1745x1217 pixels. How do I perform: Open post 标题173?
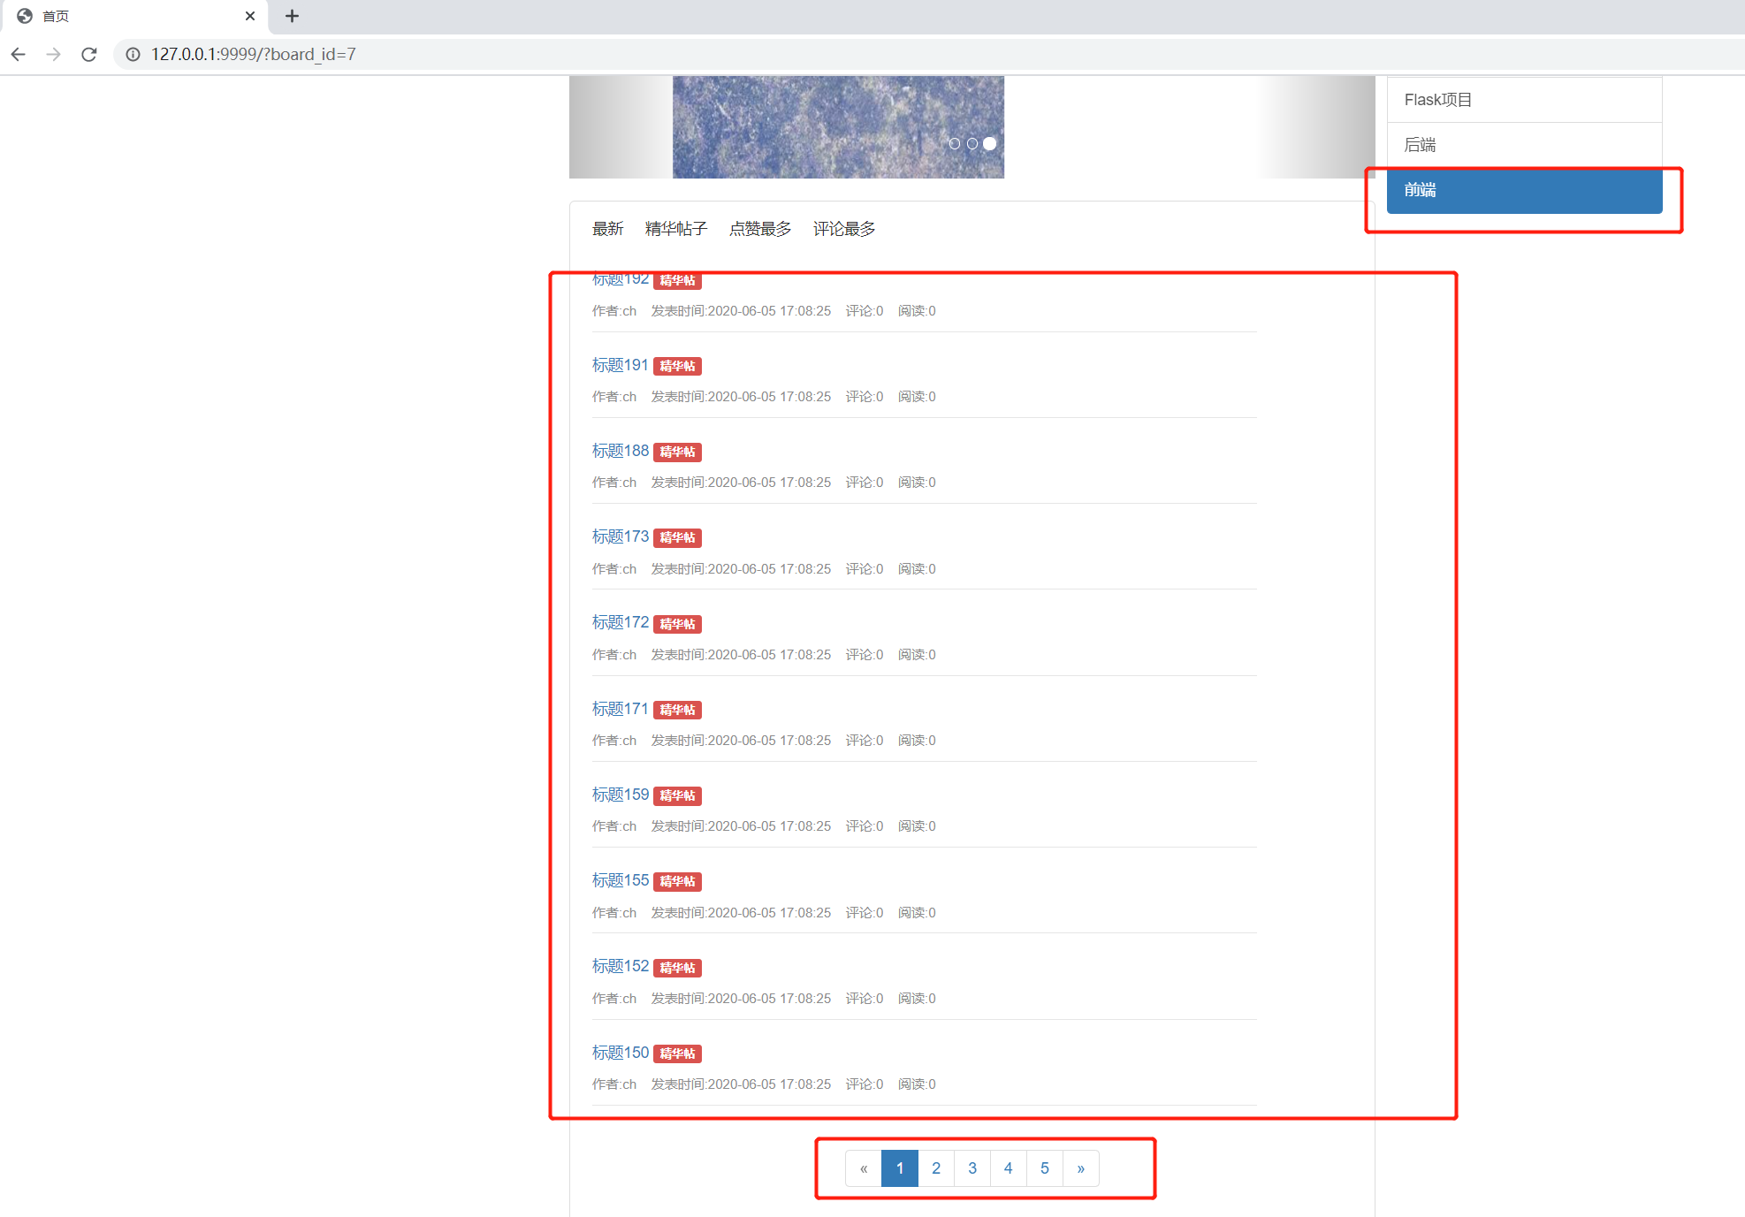coord(620,536)
